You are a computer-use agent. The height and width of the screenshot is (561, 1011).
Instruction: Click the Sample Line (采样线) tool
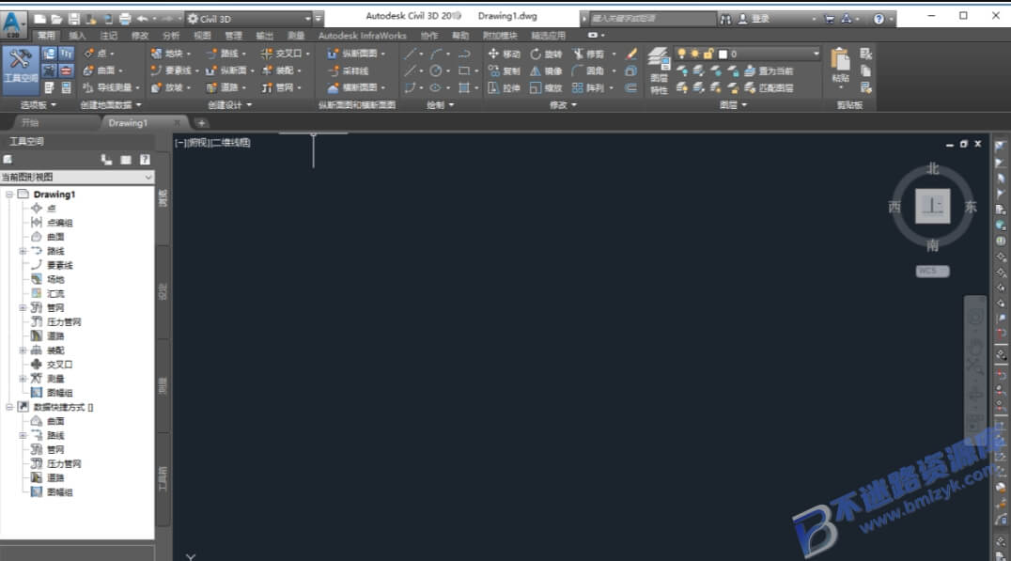[349, 70]
